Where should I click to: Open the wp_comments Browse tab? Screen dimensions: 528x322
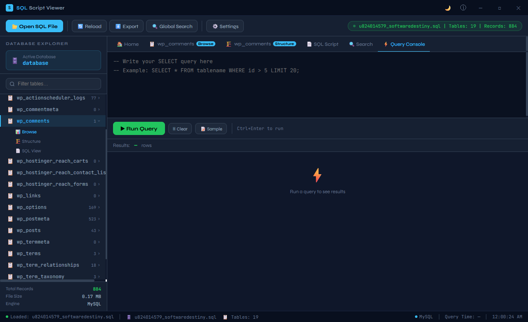(x=182, y=44)
